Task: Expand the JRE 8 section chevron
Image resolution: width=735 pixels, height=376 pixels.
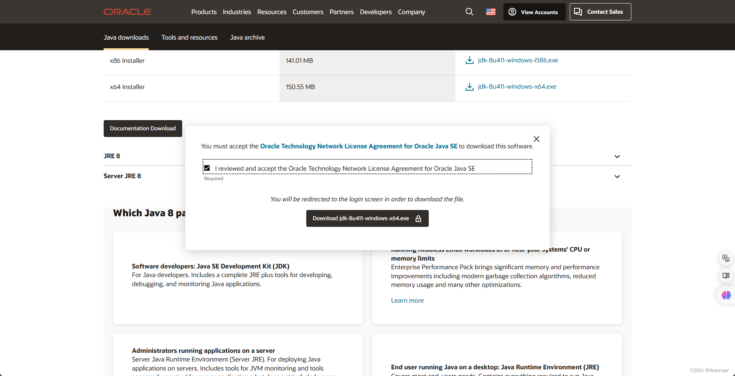Action: pos(617,157)
